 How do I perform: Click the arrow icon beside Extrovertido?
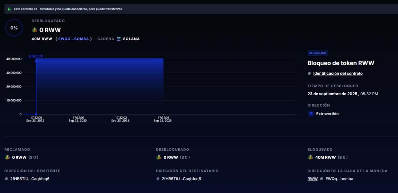311,114
